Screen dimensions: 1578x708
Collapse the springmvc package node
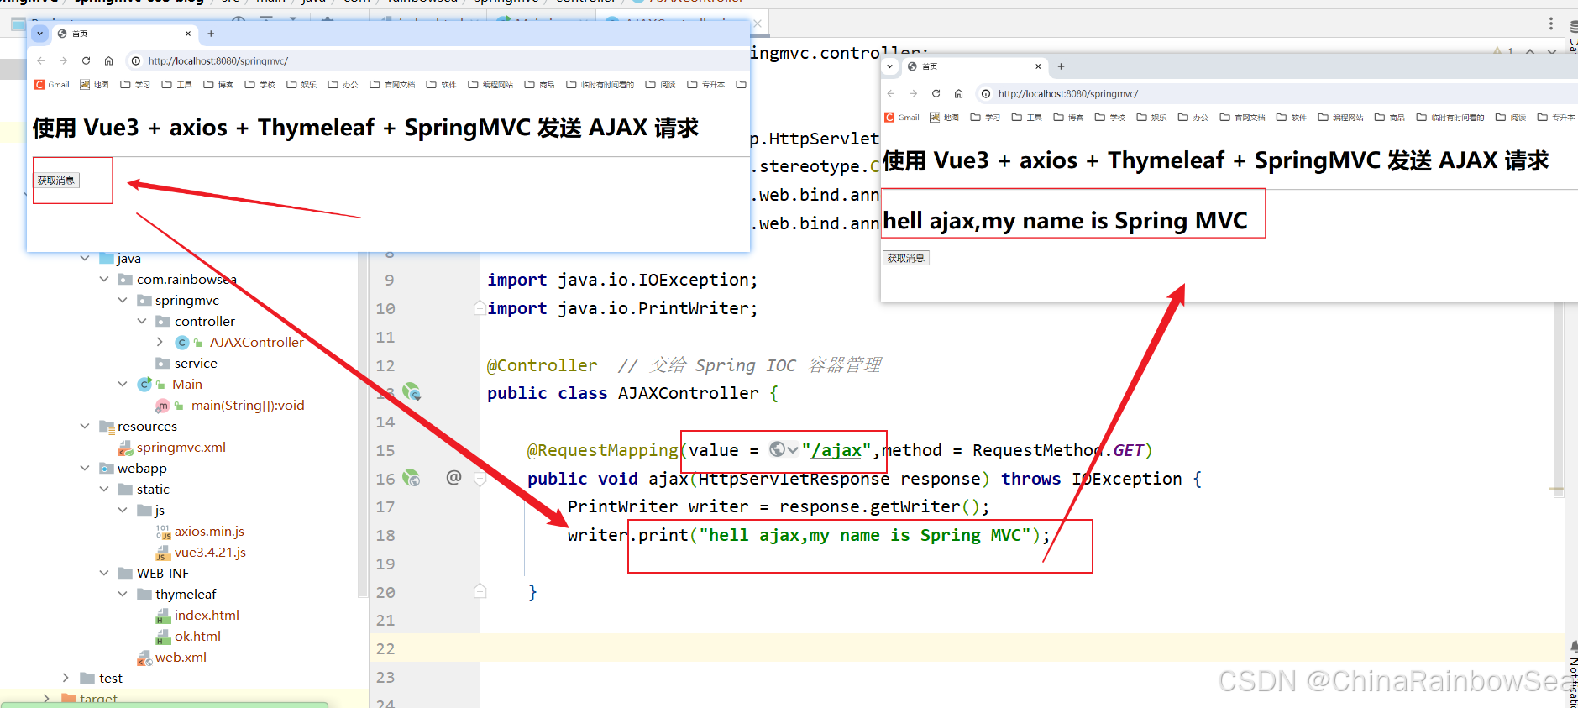click(123, 300)
